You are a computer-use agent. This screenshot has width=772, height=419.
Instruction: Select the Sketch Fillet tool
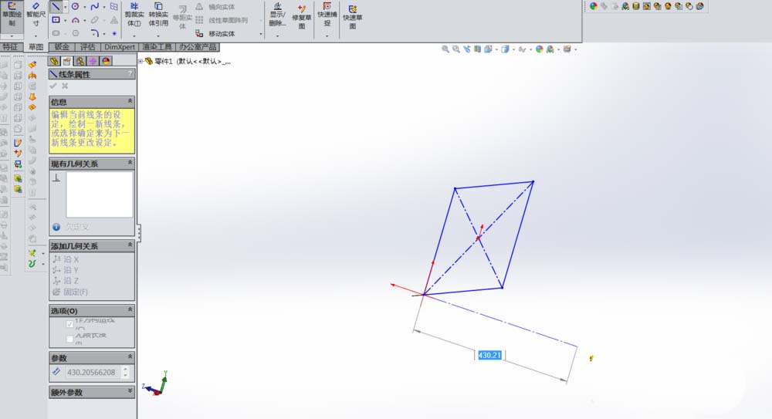pos(94,33)
